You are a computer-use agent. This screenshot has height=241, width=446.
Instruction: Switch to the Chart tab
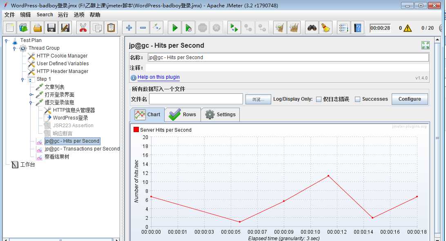coord(147,115)
